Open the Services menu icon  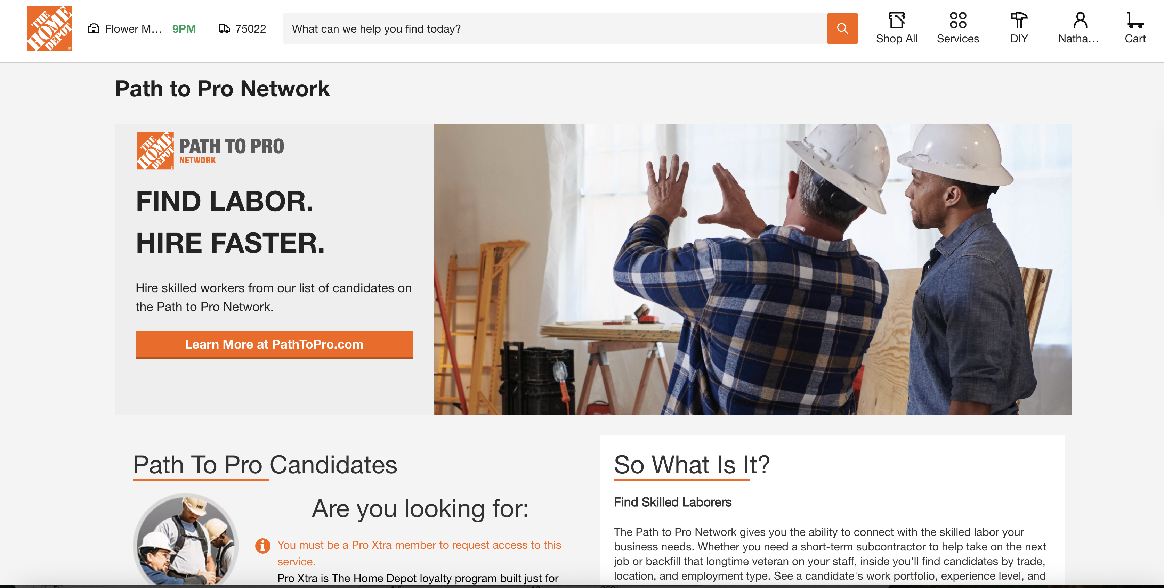click(957, 21)
